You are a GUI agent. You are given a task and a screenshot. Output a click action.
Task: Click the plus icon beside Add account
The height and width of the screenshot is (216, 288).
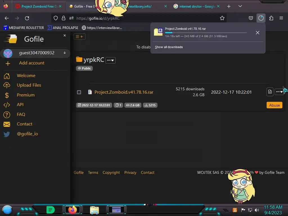coord(8,64)
